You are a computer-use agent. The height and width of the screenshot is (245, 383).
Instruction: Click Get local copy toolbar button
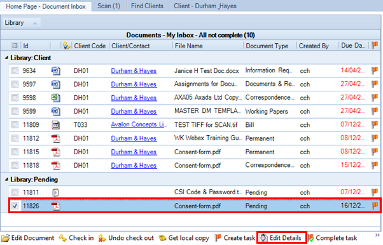[x=184, y=238]
